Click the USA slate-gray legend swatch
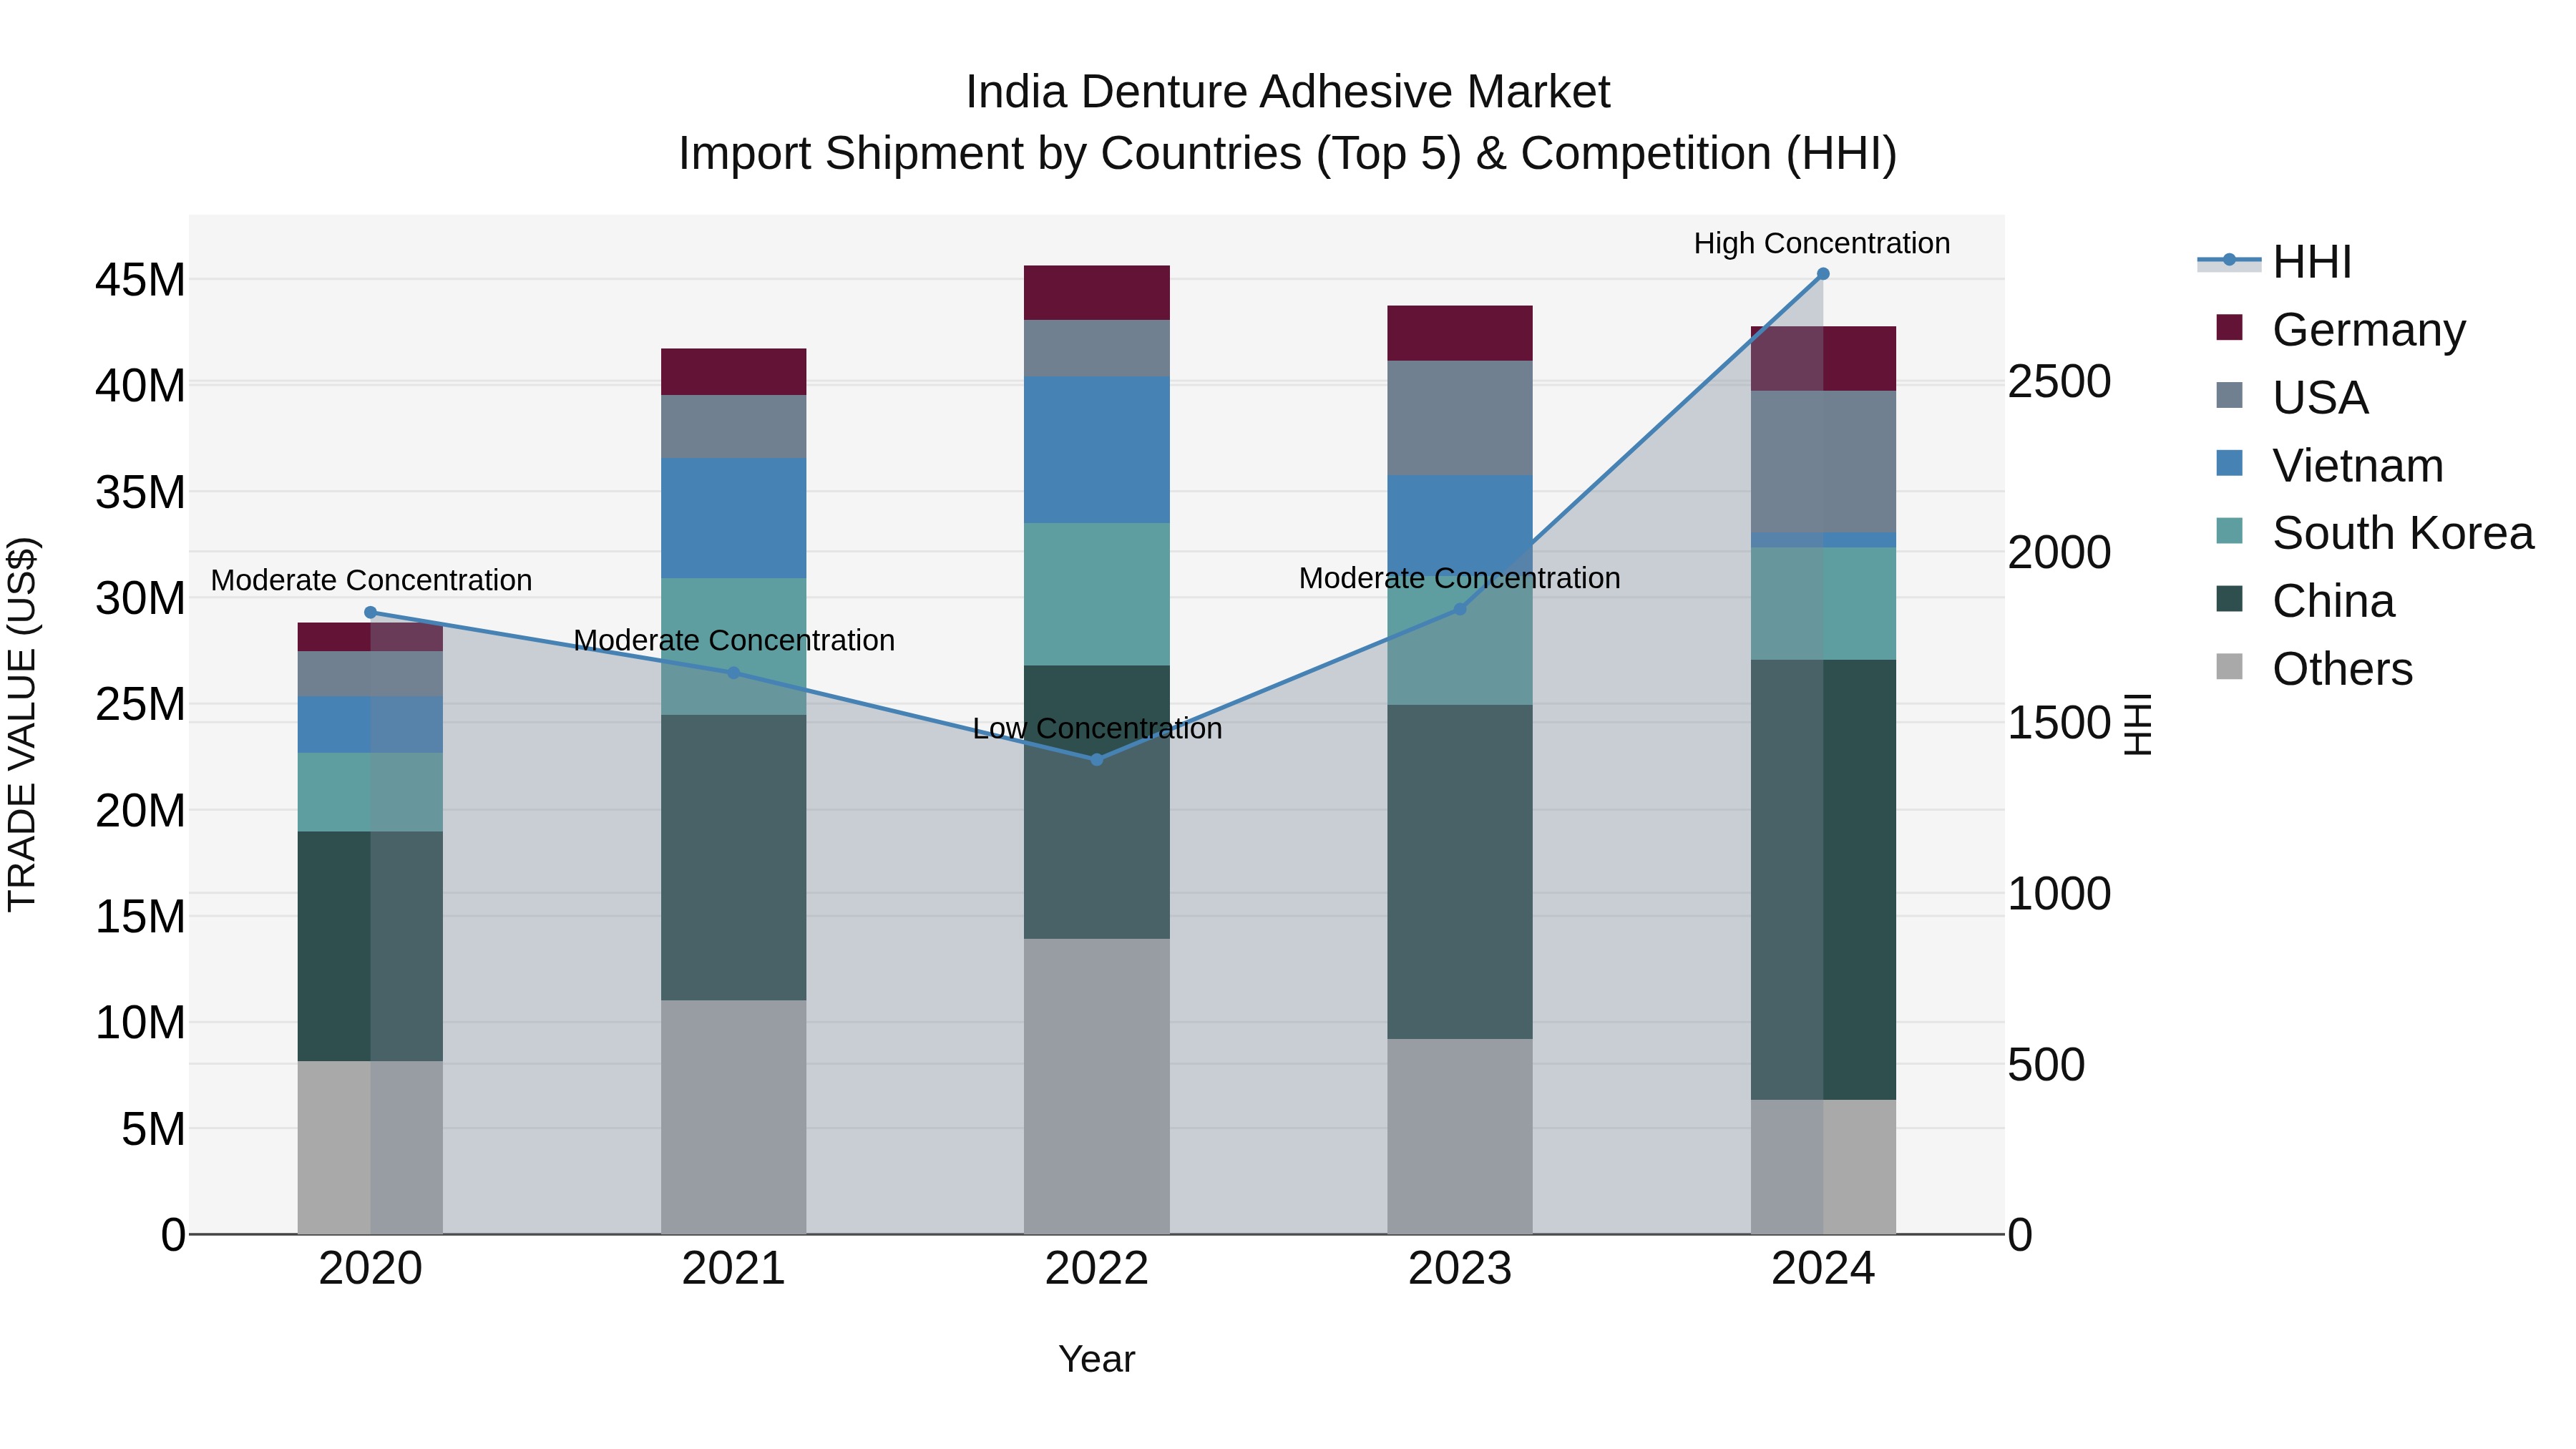 pyautogui.click(x=2229, y=395)
